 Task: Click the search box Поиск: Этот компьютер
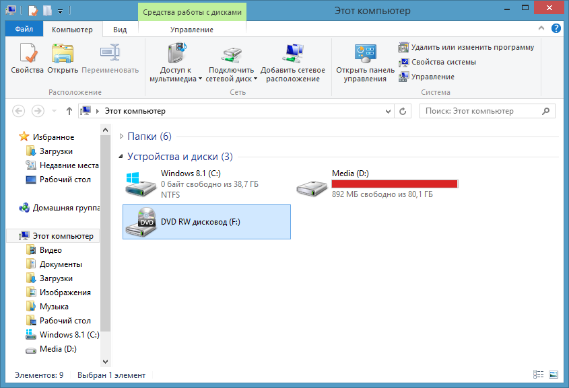(488, 111)
